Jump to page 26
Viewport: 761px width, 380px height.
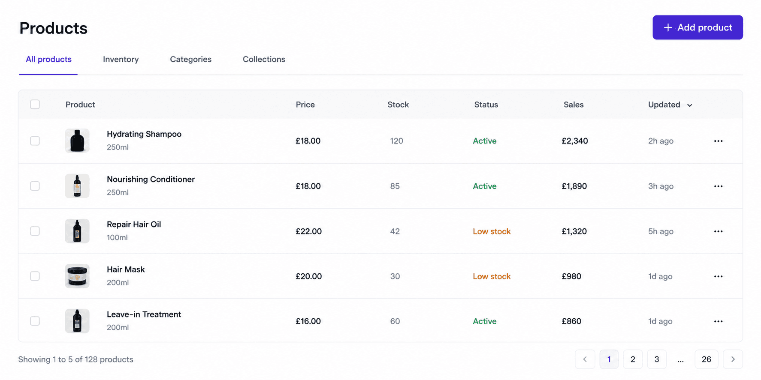click(707, 359)
